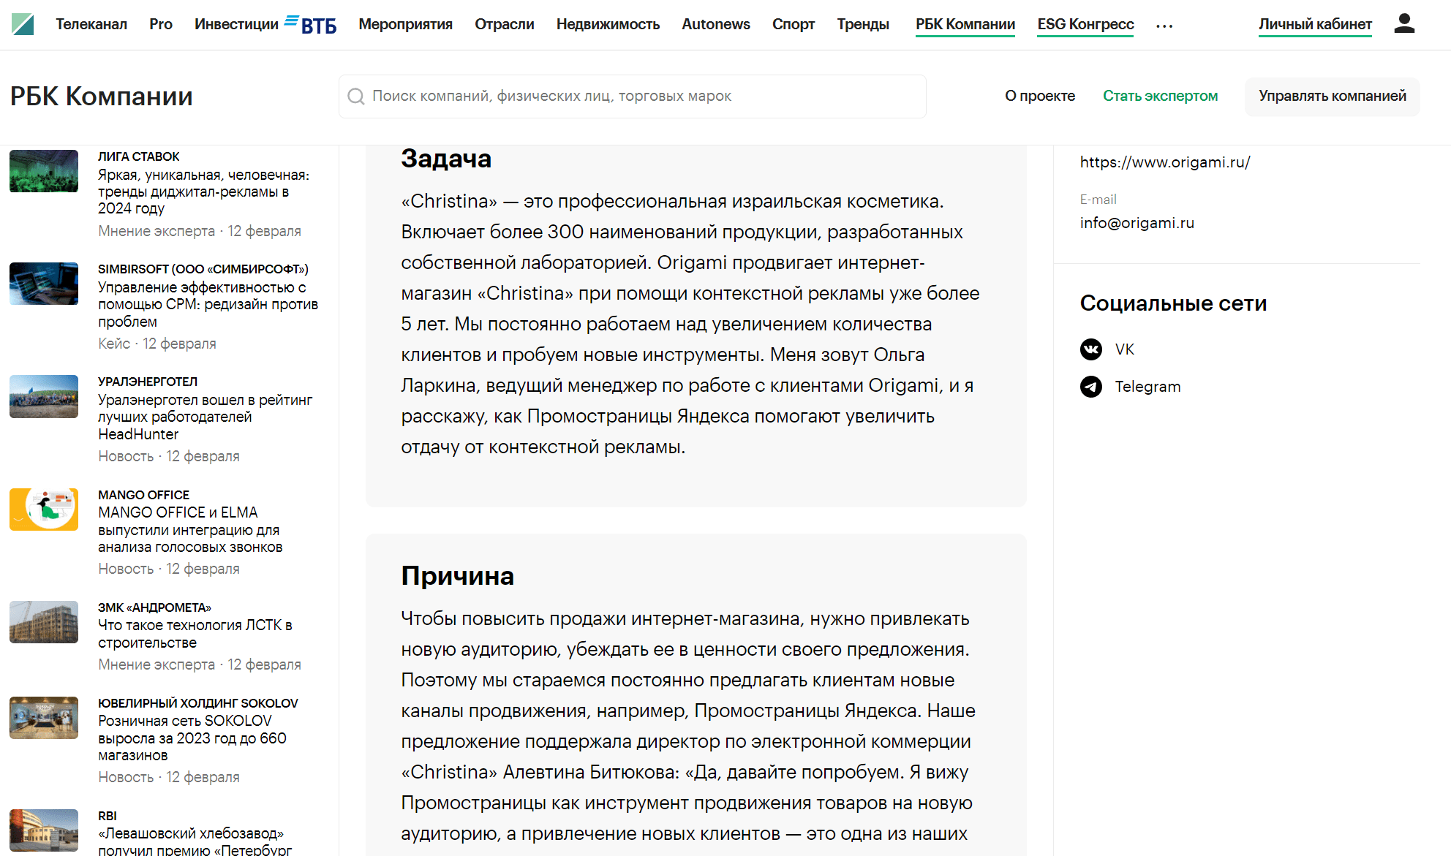Open MANGO OFFICE и ELMA integration news

coord(190,530)
